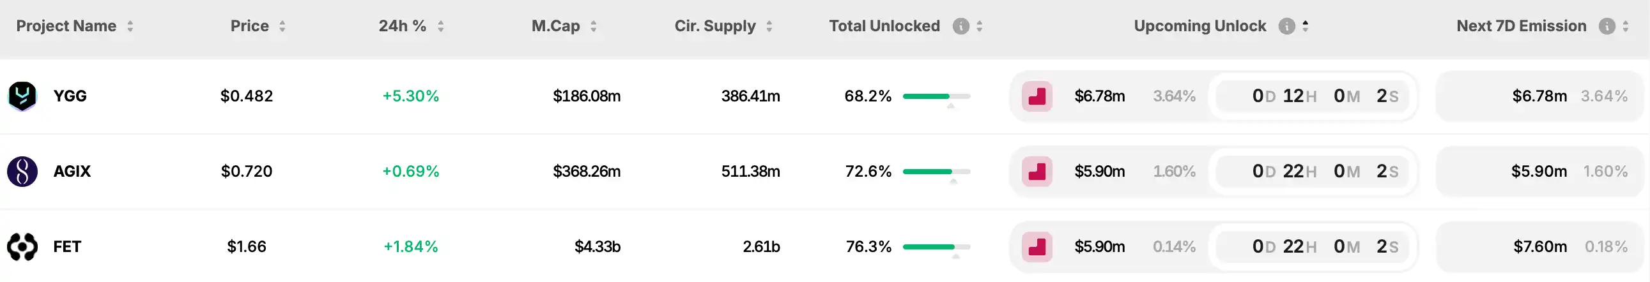Image resolution: width=1650 pixels, height=282 pixels.
Task: Click the AGIX token logo icon
Action: (x=22, y=172)
